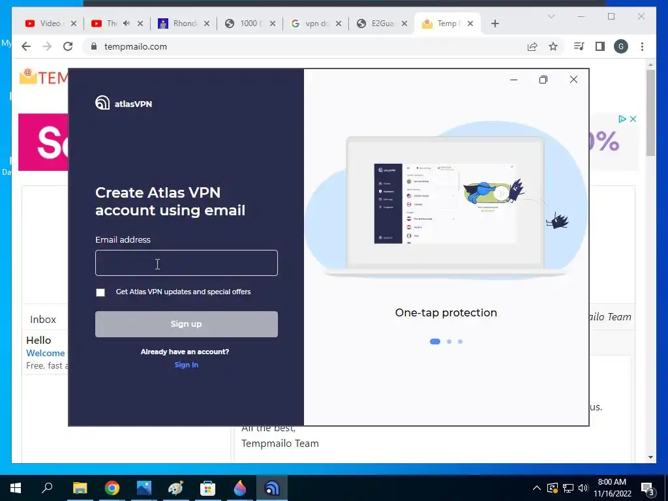Enable Get Atlas VPN updates checkbox
Screen dimensions: 668x501
(100, 292)
